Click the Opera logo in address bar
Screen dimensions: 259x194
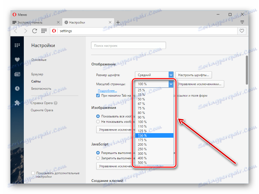[54, 31]
